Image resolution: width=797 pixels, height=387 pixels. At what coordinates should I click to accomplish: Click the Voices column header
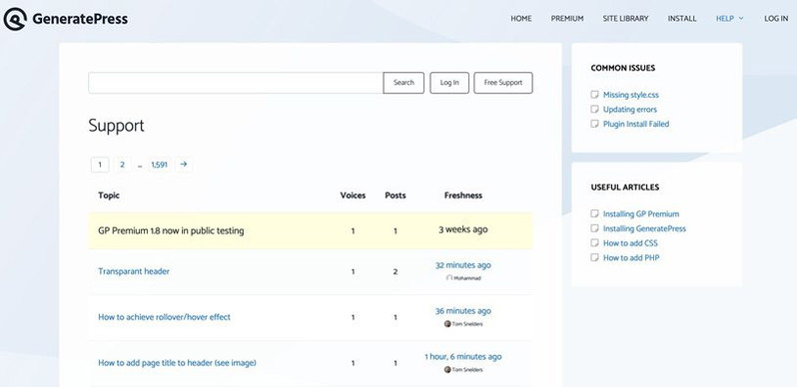(x=353, y=195)
